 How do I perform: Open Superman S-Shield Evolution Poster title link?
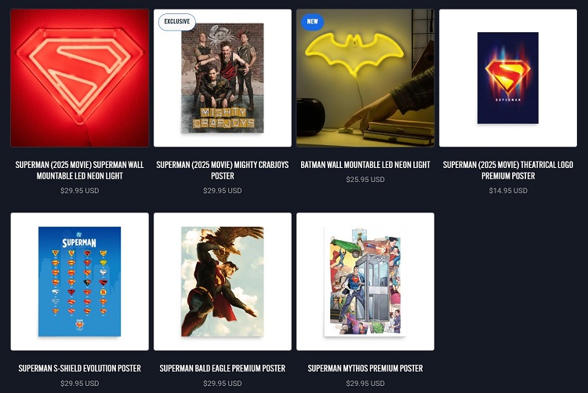pos(79,368)
